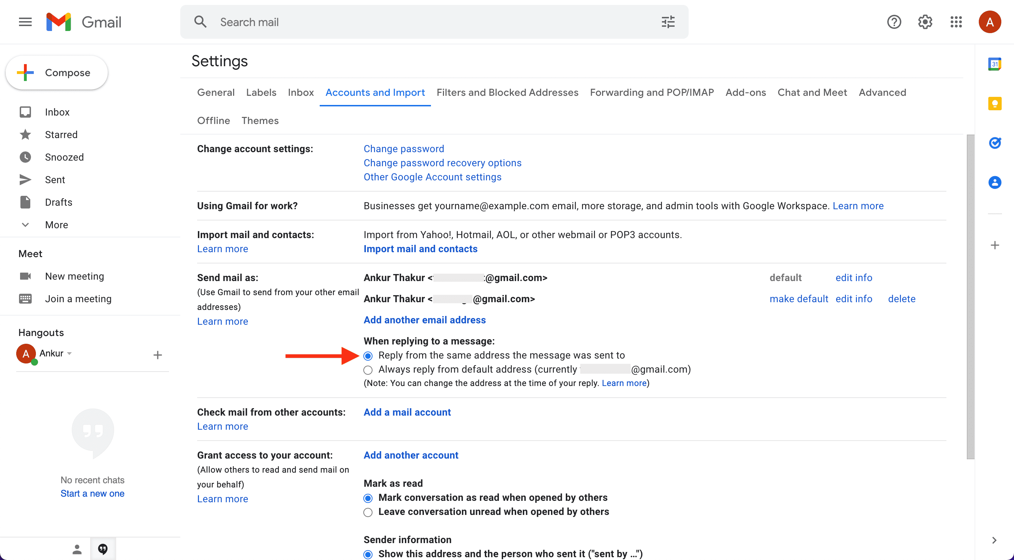This screenshot has height=560, width=1014.
Task: Click the search magnifier icon
Action: point(200,22)
